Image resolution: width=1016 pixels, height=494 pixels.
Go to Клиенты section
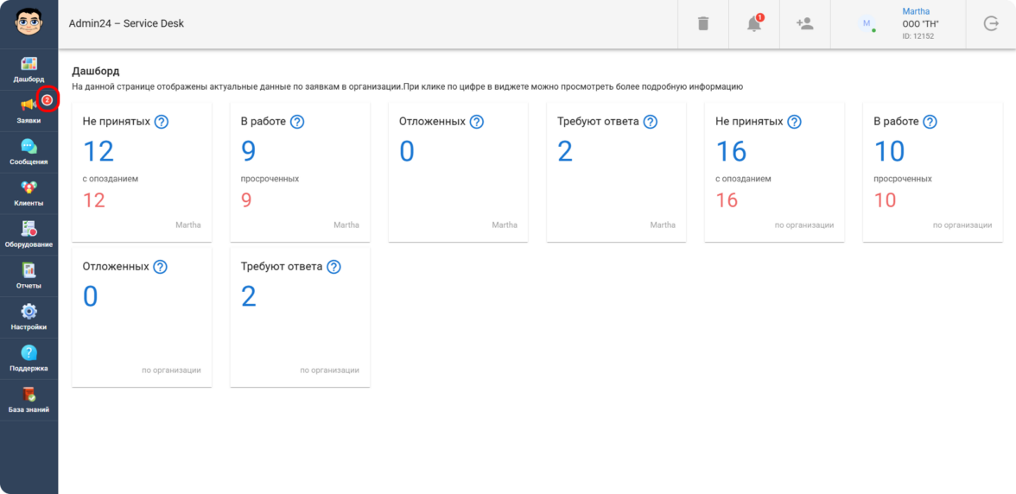[x=29, y=192]
